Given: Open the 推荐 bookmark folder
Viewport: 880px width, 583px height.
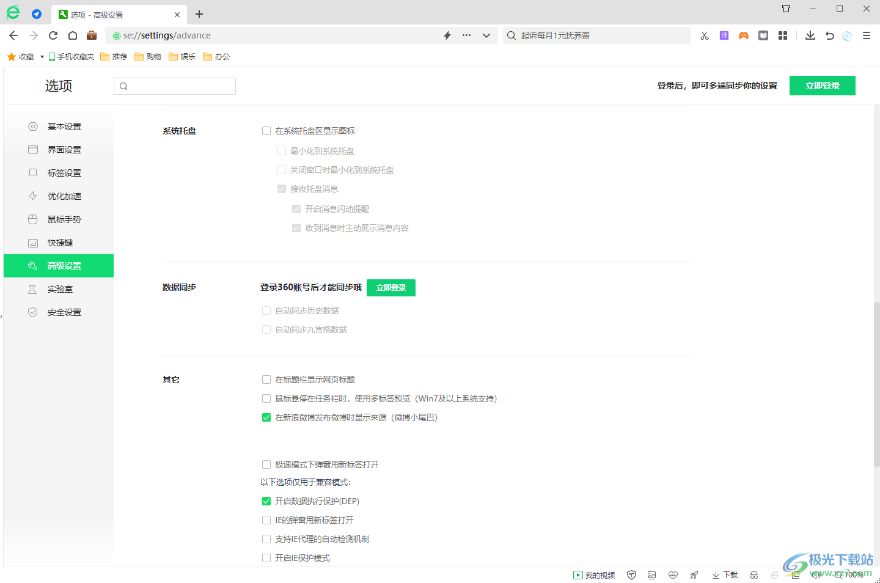Looking at the screenshot, I should pyautogui.click(x=114, y=56).
